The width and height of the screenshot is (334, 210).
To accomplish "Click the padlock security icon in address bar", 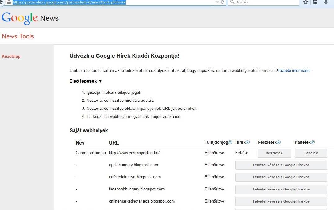I will point(8,2).
